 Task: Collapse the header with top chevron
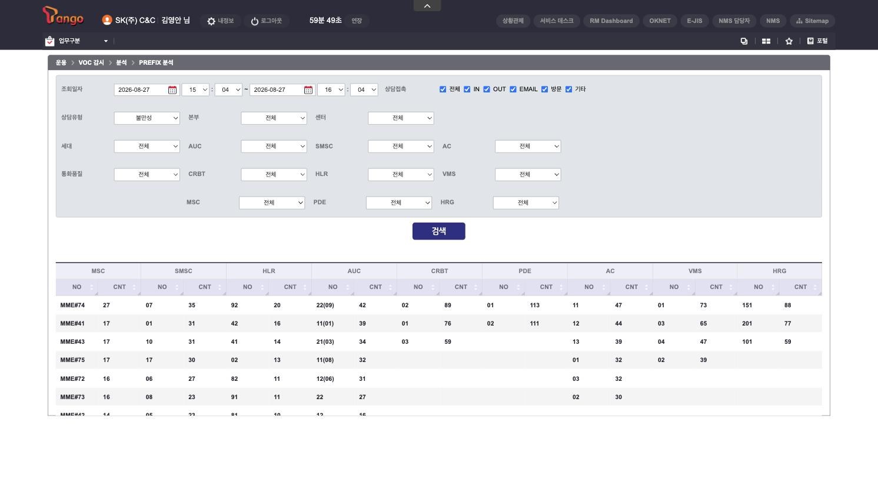tap(427, 5)
